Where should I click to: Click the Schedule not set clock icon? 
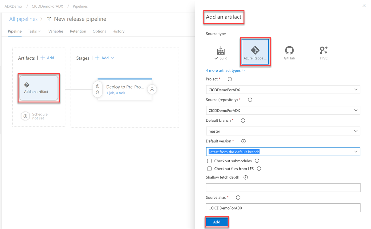[x=25, y=116]
